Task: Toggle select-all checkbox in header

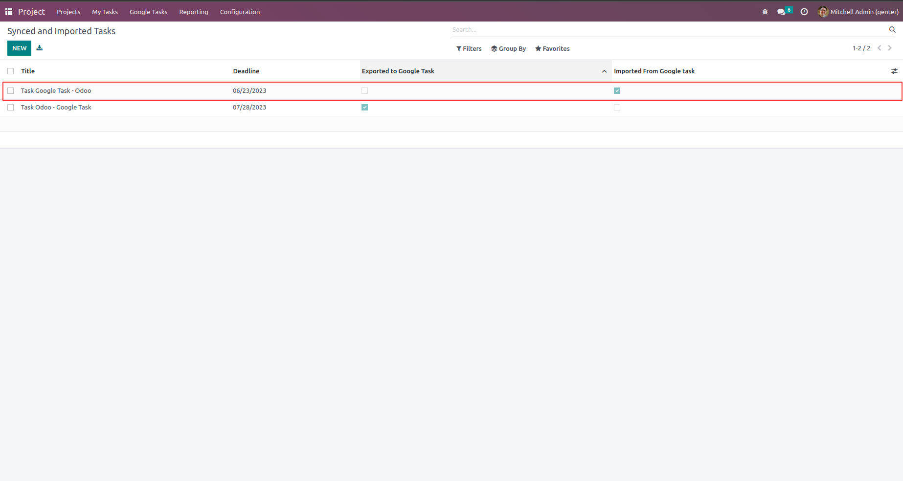Action: pos(11,71)
